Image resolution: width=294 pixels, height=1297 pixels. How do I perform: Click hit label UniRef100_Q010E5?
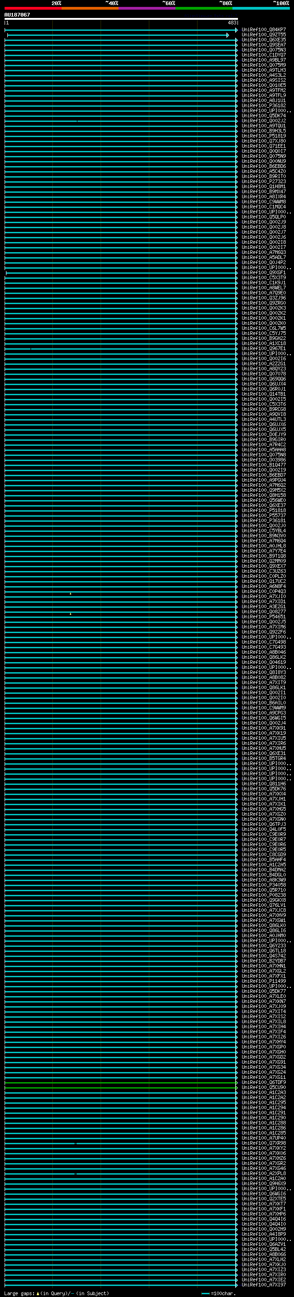[264, 85]
